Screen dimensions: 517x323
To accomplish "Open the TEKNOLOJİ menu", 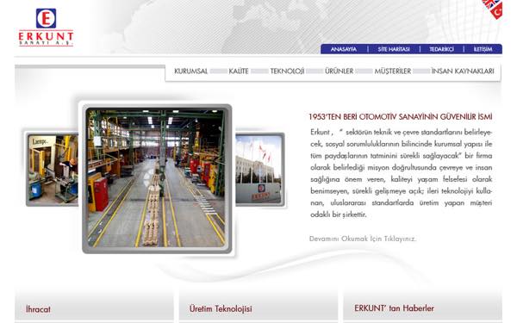I will click(x=287, y=71).
